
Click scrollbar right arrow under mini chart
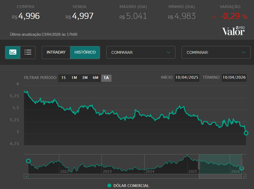click(244, 176)
